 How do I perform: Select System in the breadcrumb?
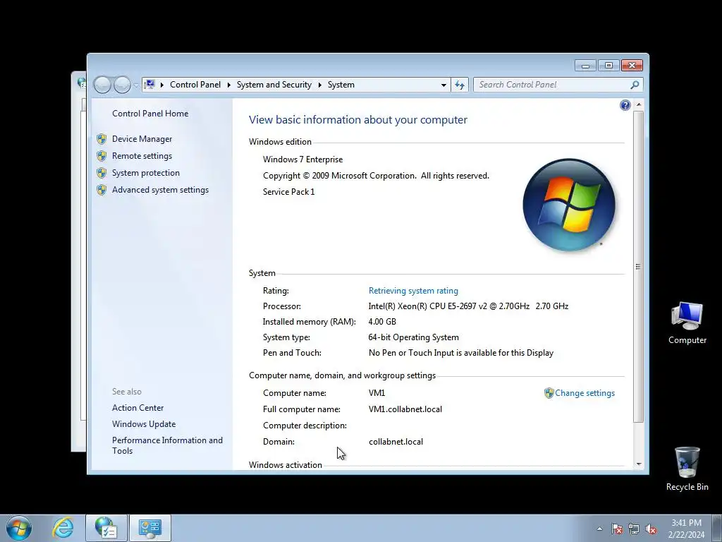(x=341, y=85)
